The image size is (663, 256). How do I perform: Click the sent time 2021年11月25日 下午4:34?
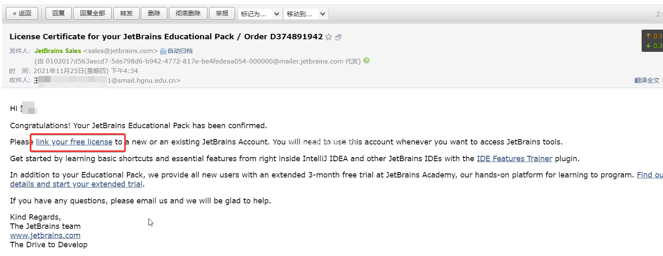point(86,71)
